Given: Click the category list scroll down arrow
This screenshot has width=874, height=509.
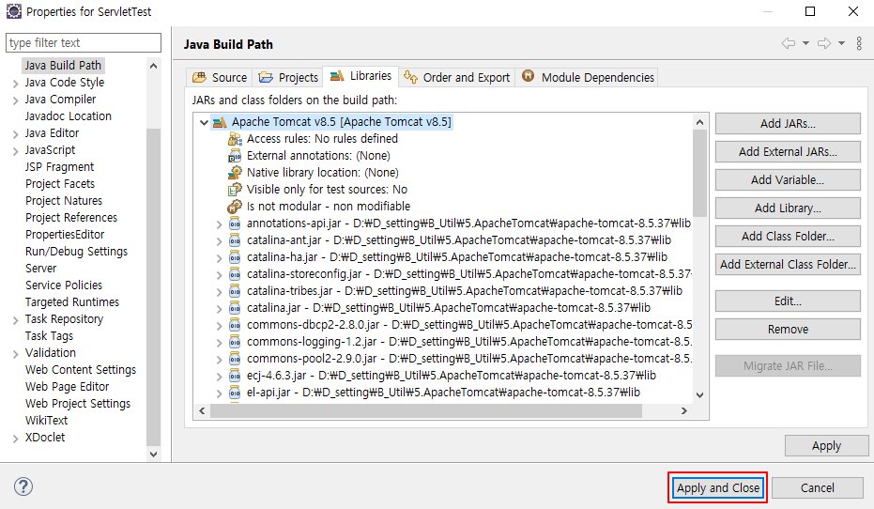Looking at the screenshot, I should 153,455.
